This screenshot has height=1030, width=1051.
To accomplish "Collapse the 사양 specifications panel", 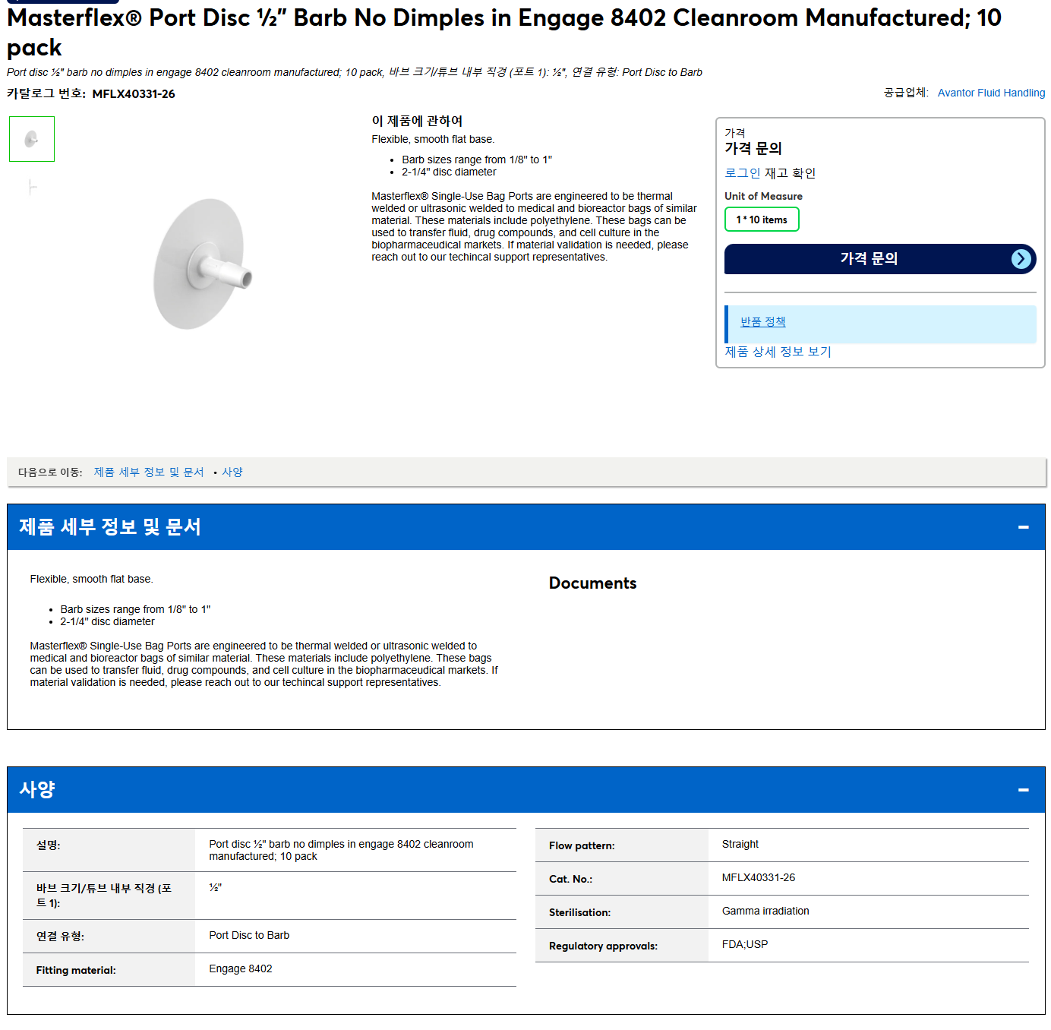I will click(x=1024, y=790).
